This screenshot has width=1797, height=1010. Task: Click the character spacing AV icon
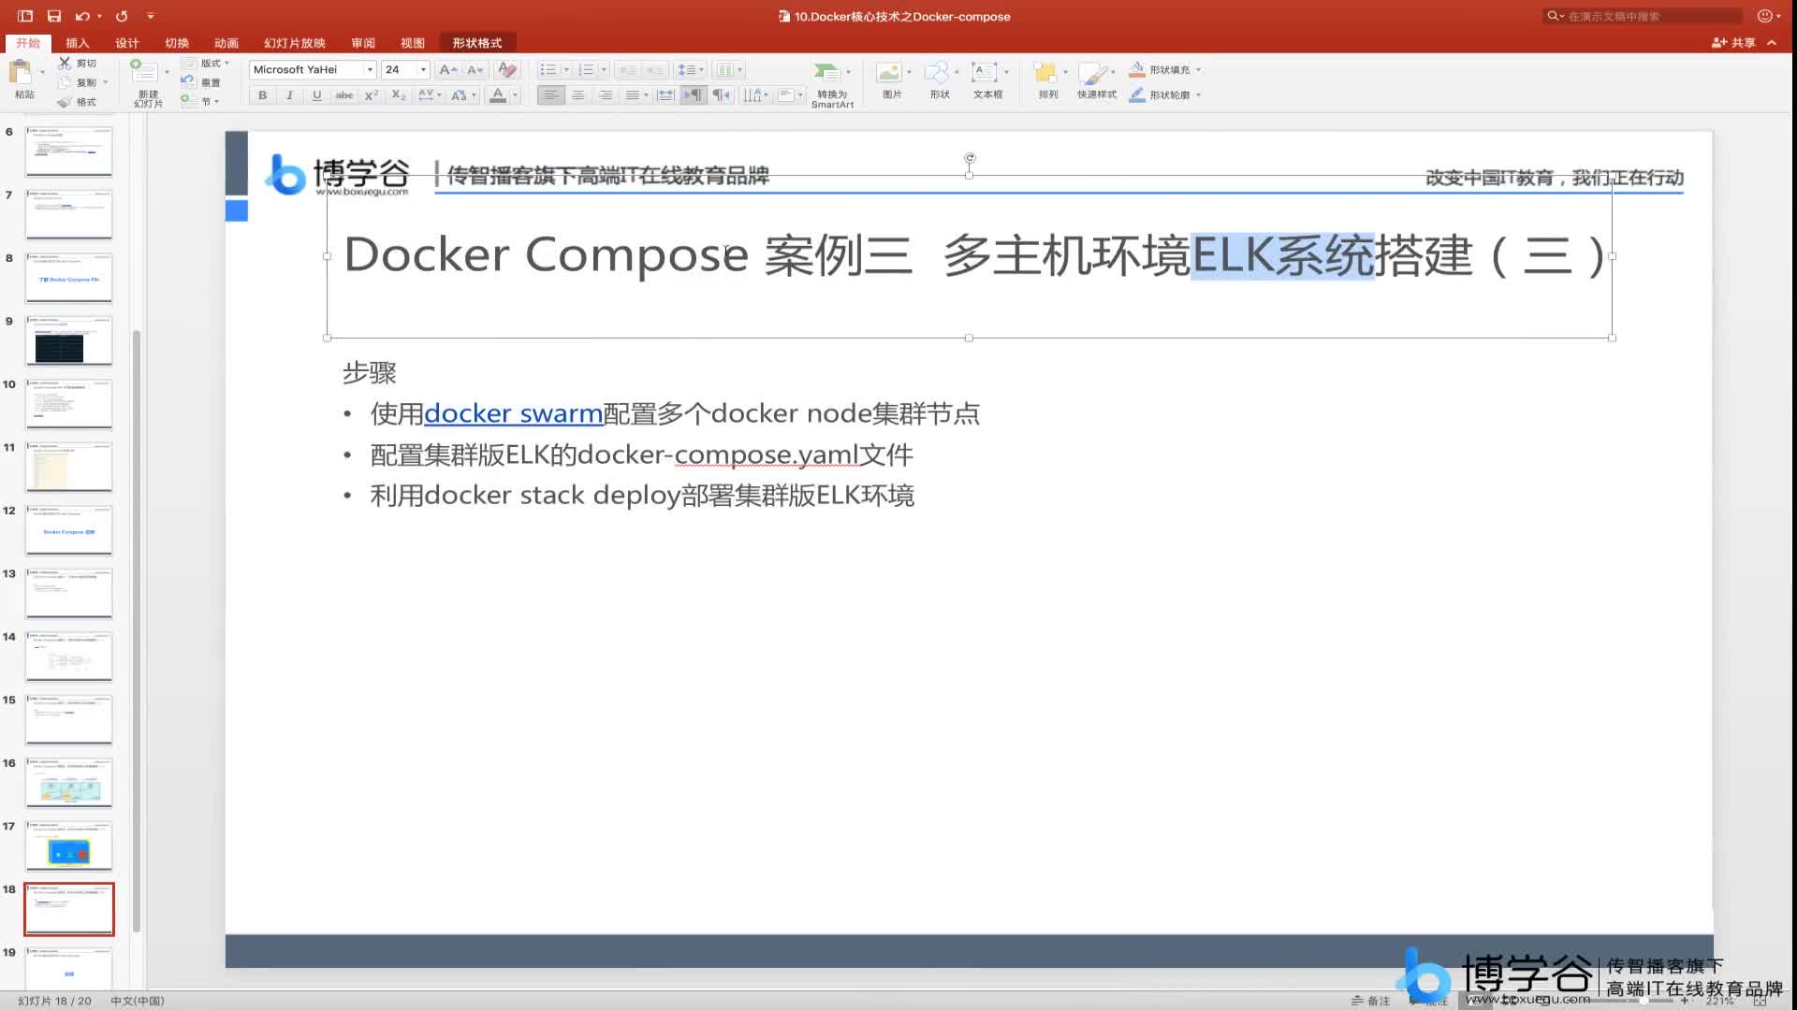[427, 94]
